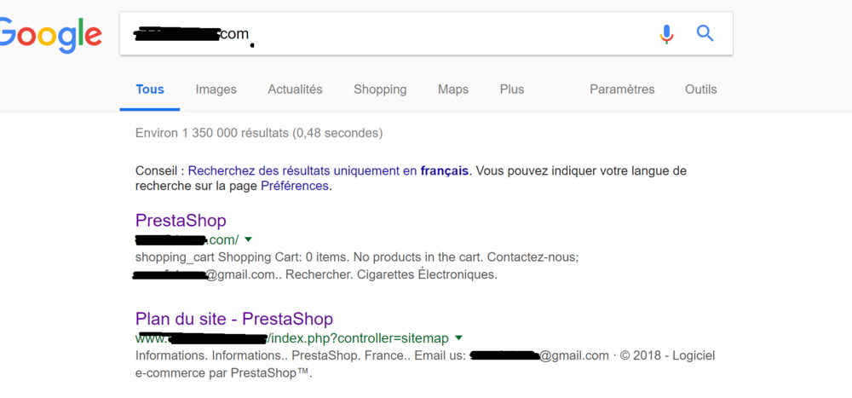Select the Tous tab
This screenshot has height=398, width=852.
coord(150,89)
